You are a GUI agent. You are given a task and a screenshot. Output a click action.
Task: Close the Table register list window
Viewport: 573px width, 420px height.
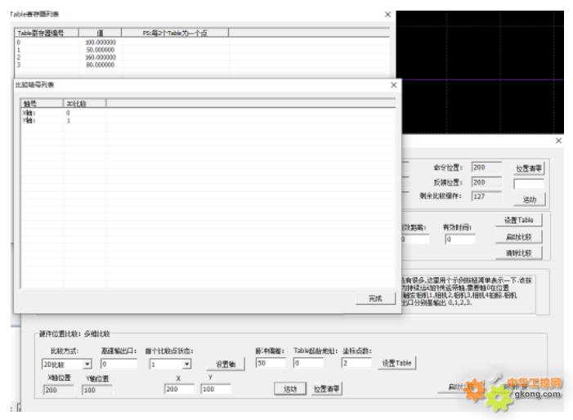(x=387, y=14)
